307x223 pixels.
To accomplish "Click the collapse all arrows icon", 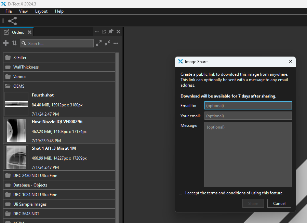I will 107,43.
